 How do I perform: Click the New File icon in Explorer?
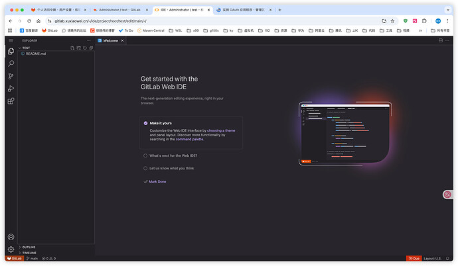pos(72,48)
